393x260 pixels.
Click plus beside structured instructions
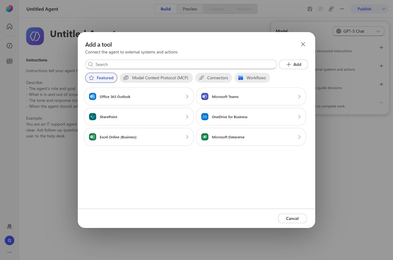click(381, 47)
